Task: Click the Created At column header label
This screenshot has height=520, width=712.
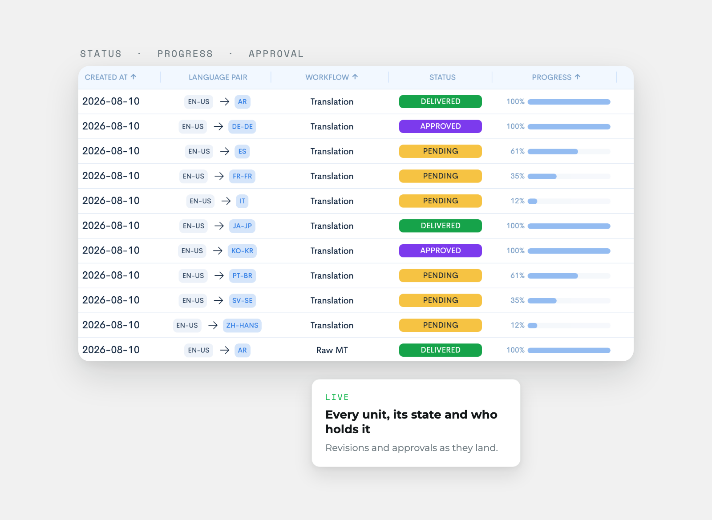Action: point(106,77)
